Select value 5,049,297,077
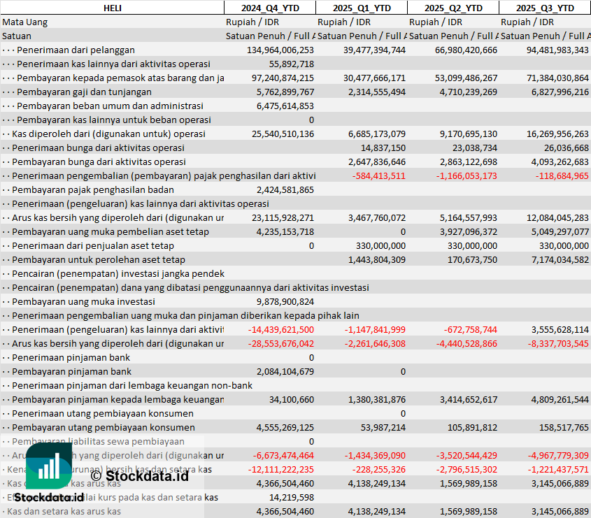Screen dimensions: 591x518 (560, 231)
